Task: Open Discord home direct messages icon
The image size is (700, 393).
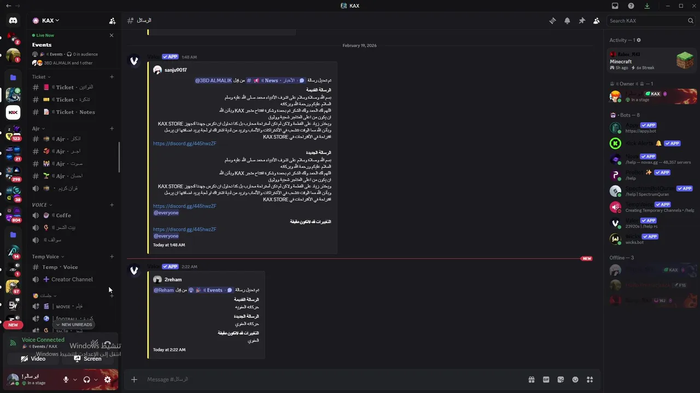Action: click(13, 21)
